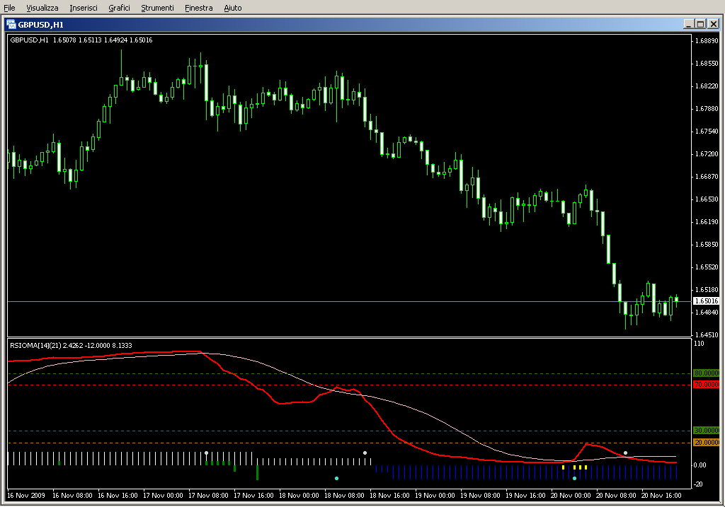Click the 30.0000 level label
Viewport: 725px width, 507px height.
(x=706, y=431)
